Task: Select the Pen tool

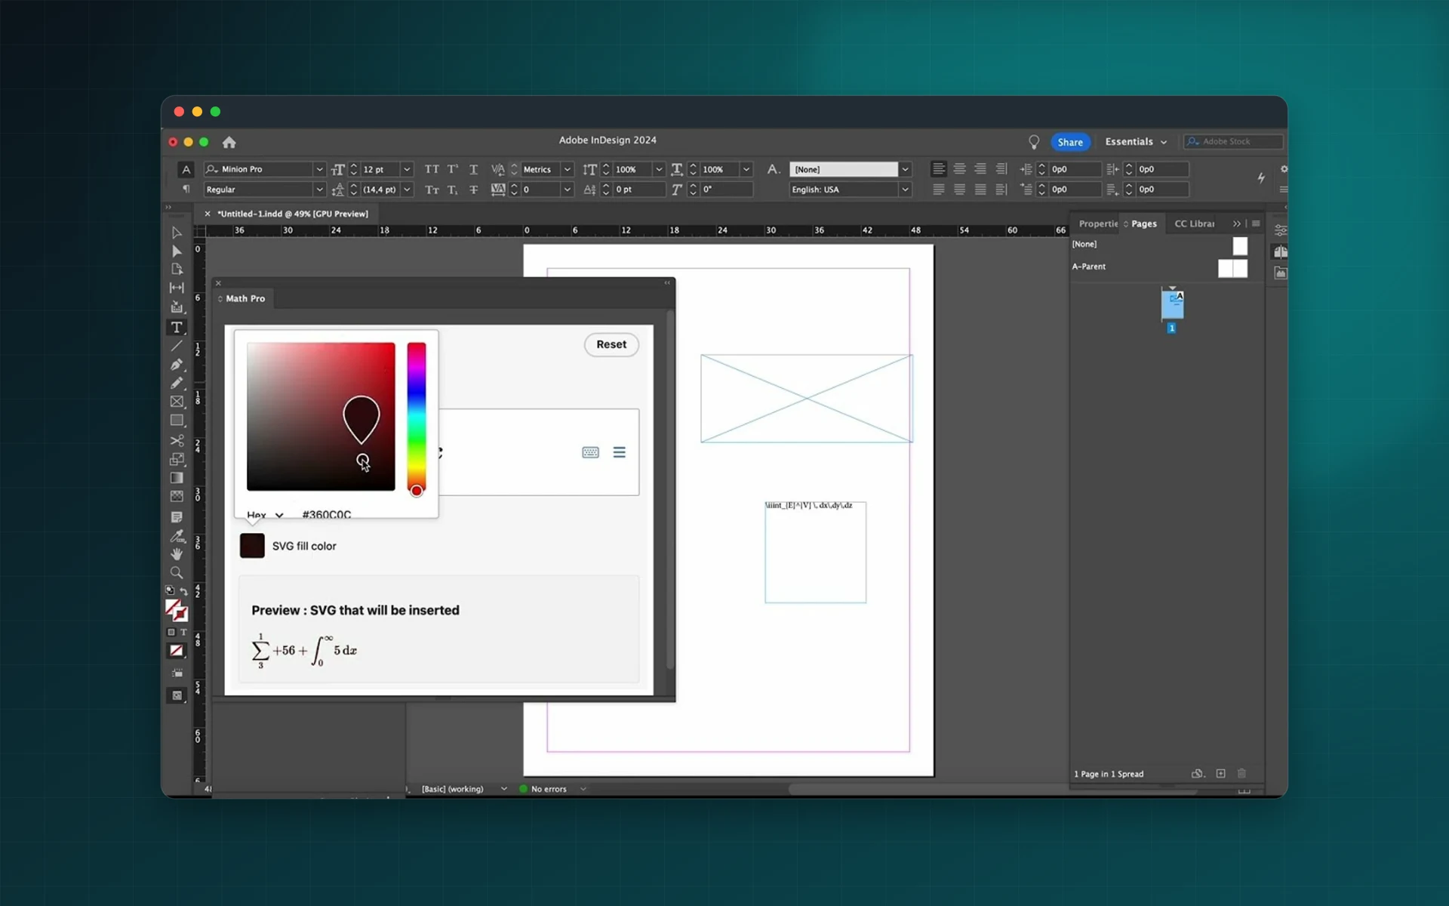Action: coord(177,365)
